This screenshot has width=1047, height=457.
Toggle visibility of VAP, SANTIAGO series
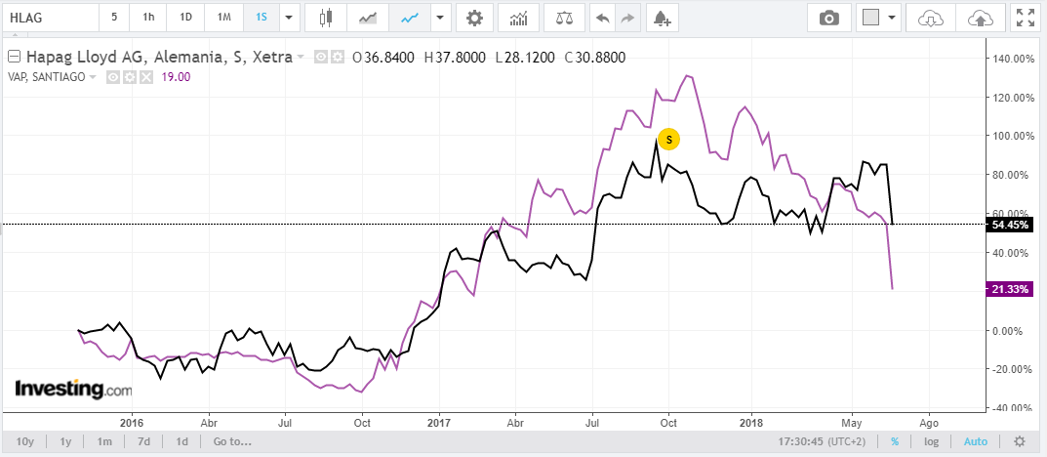113,77
